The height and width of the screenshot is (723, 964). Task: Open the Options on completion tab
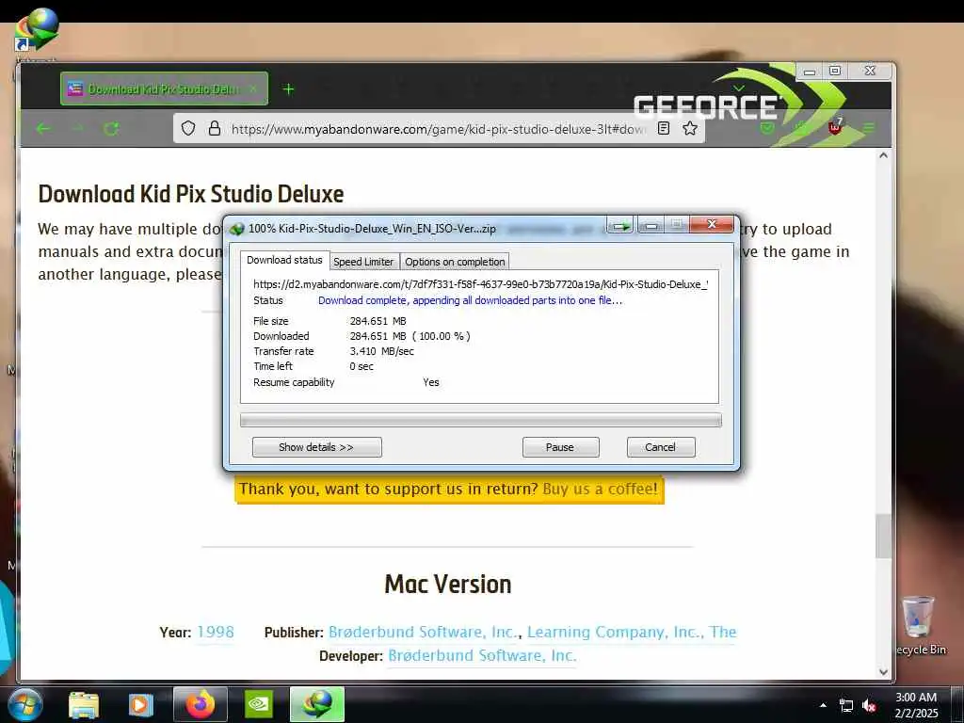coord(455,262)
